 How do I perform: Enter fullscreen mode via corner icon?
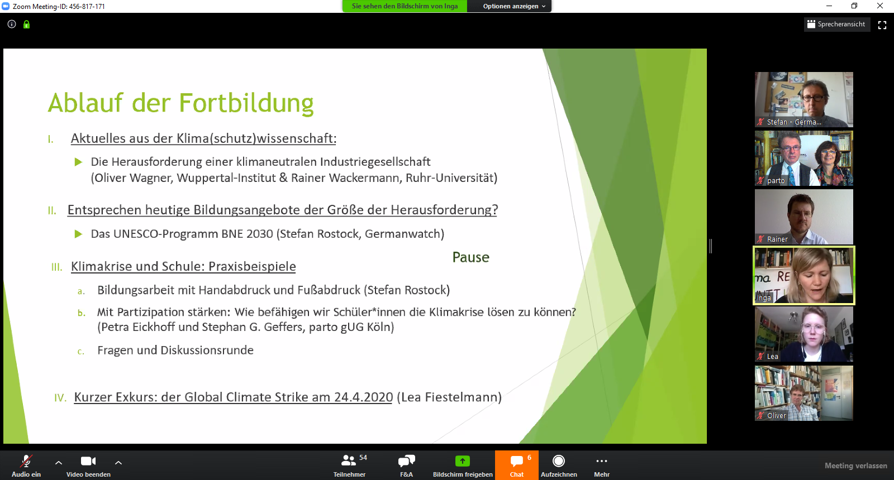click(882, 25)
